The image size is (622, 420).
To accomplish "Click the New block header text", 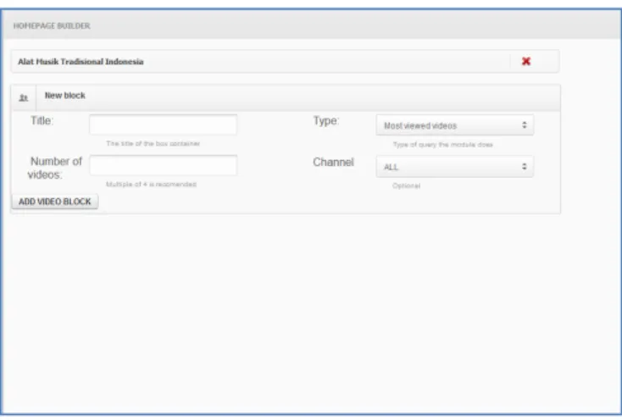I will pyautogui.click(x=65, y=96).
